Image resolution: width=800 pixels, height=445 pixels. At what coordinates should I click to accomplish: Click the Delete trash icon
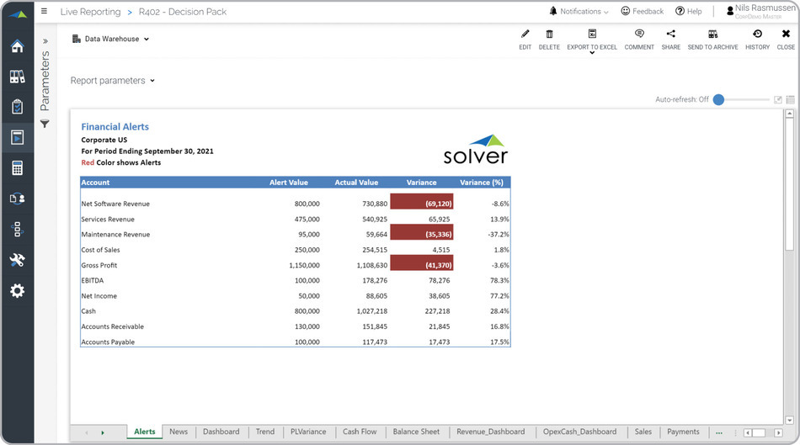549,34
